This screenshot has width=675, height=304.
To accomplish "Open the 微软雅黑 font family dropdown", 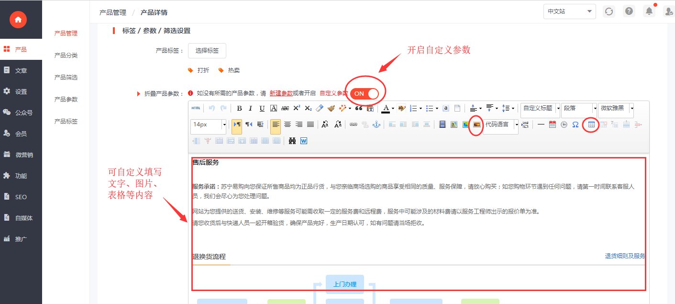I will coord(631,109).
